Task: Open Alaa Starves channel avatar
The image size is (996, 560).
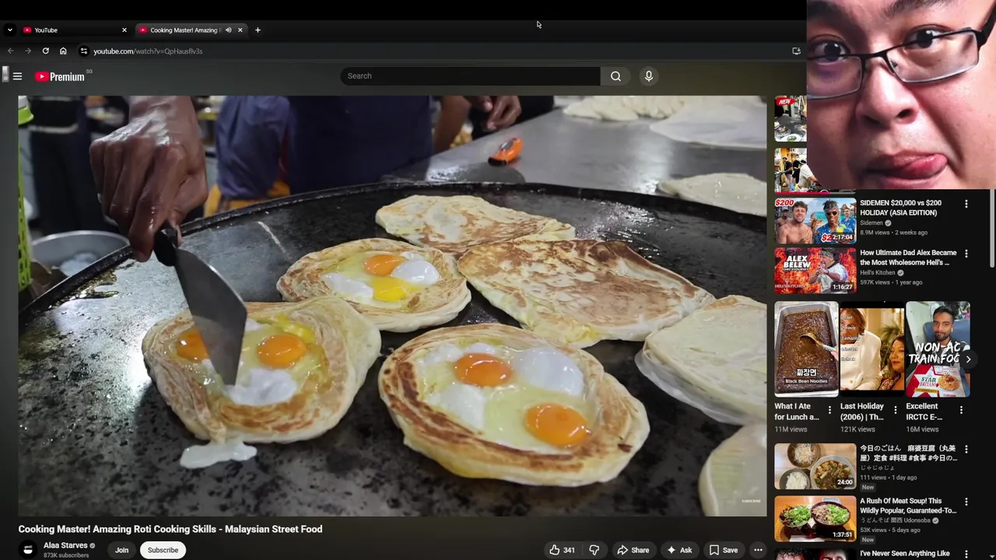Action: click(28, 550)
